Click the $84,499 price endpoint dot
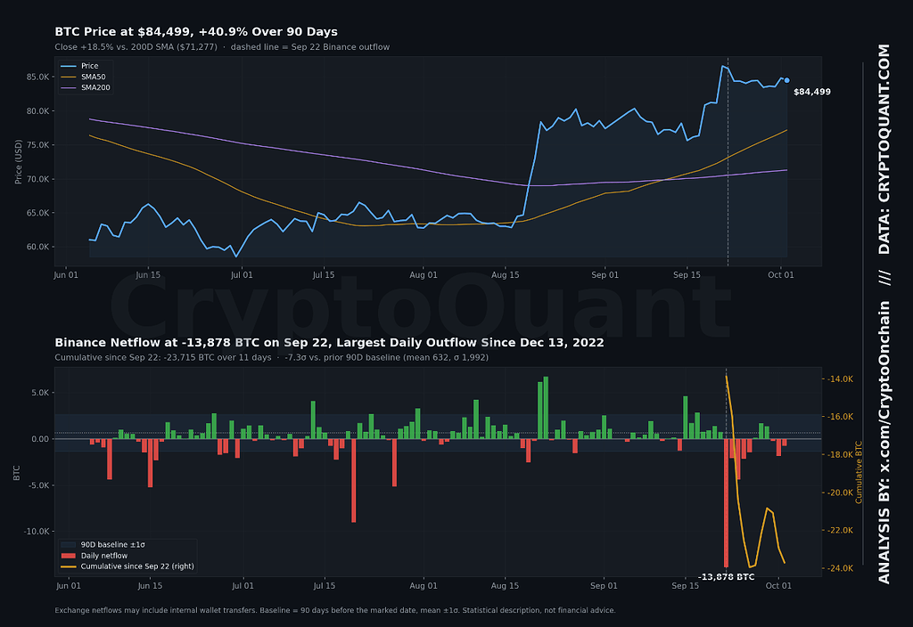913x627 pixels. coord(787,80)
